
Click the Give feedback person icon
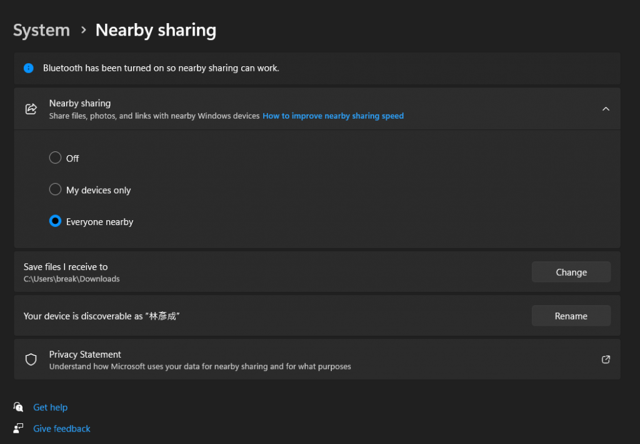click(x=19, y=428)
